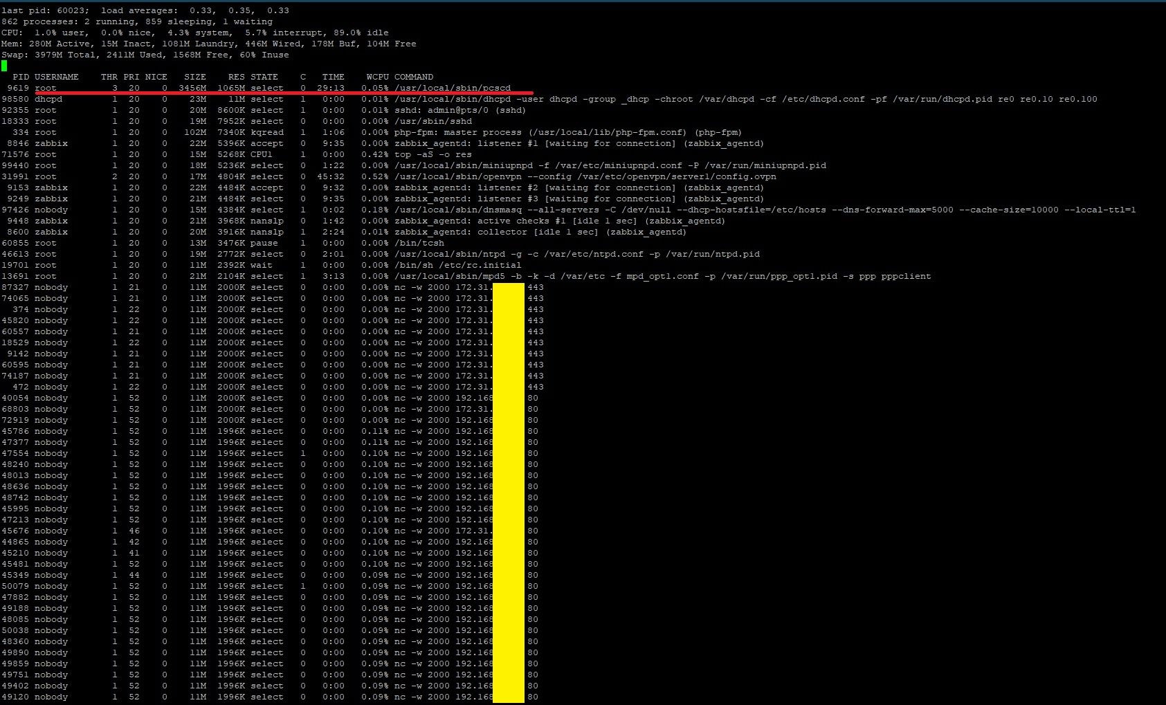
Task: Click the load averages summary line
Action: (145, 10)
